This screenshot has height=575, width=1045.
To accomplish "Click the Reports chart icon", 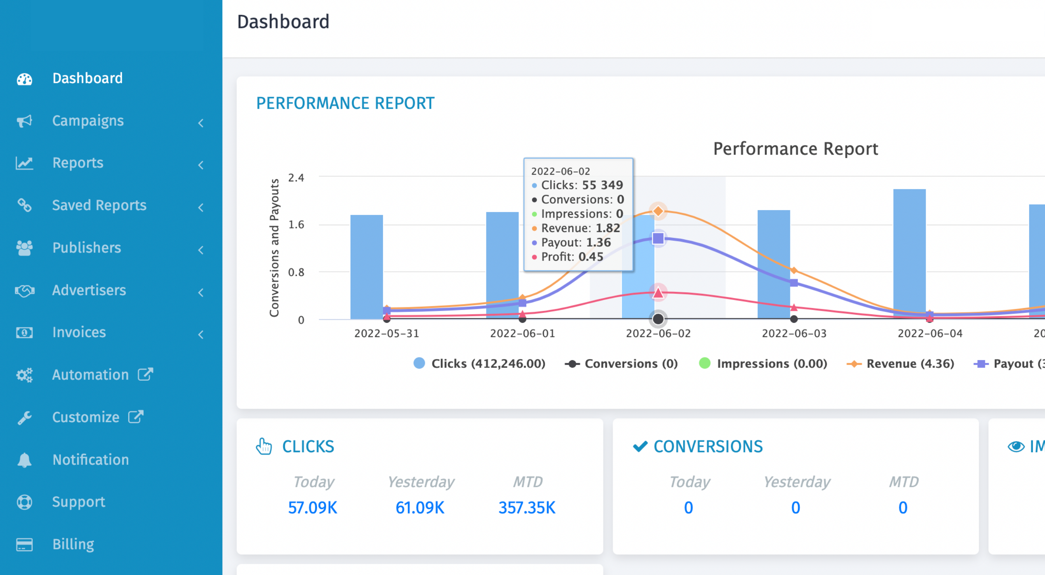I will pyautogui.click(x=24, y=163).
